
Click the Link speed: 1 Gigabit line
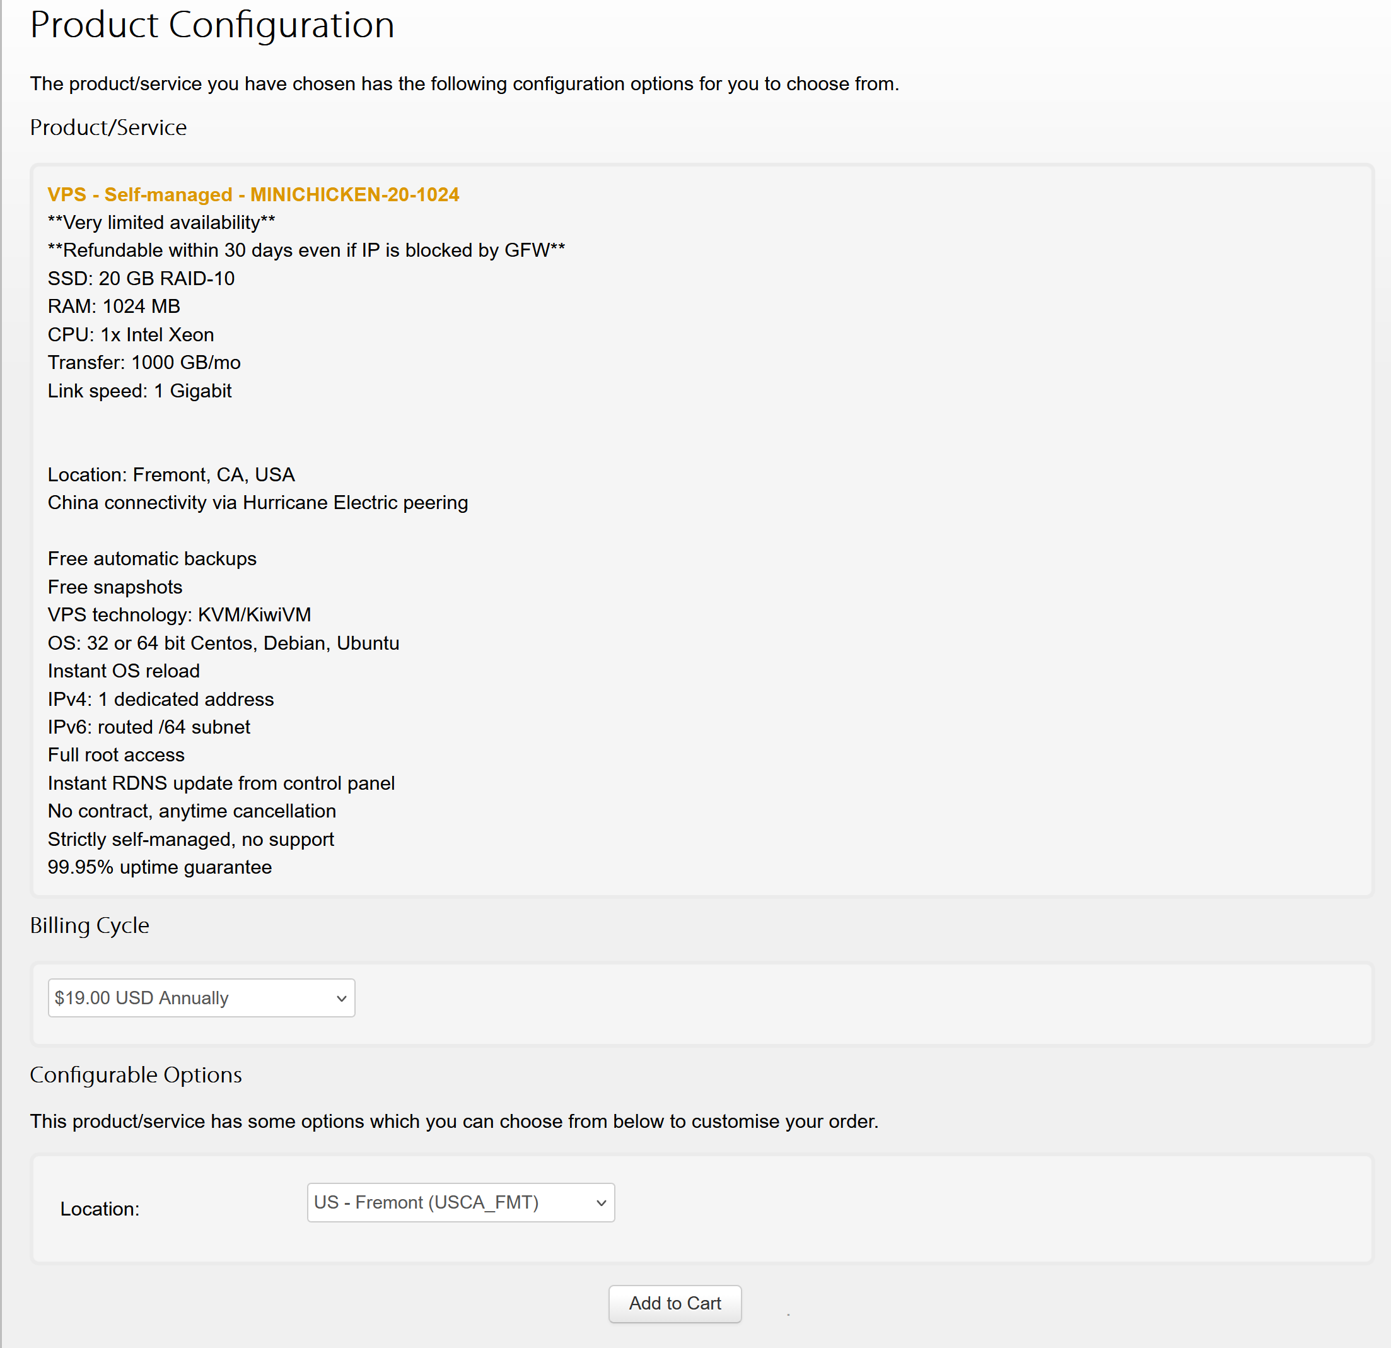[x=139, y=391]
